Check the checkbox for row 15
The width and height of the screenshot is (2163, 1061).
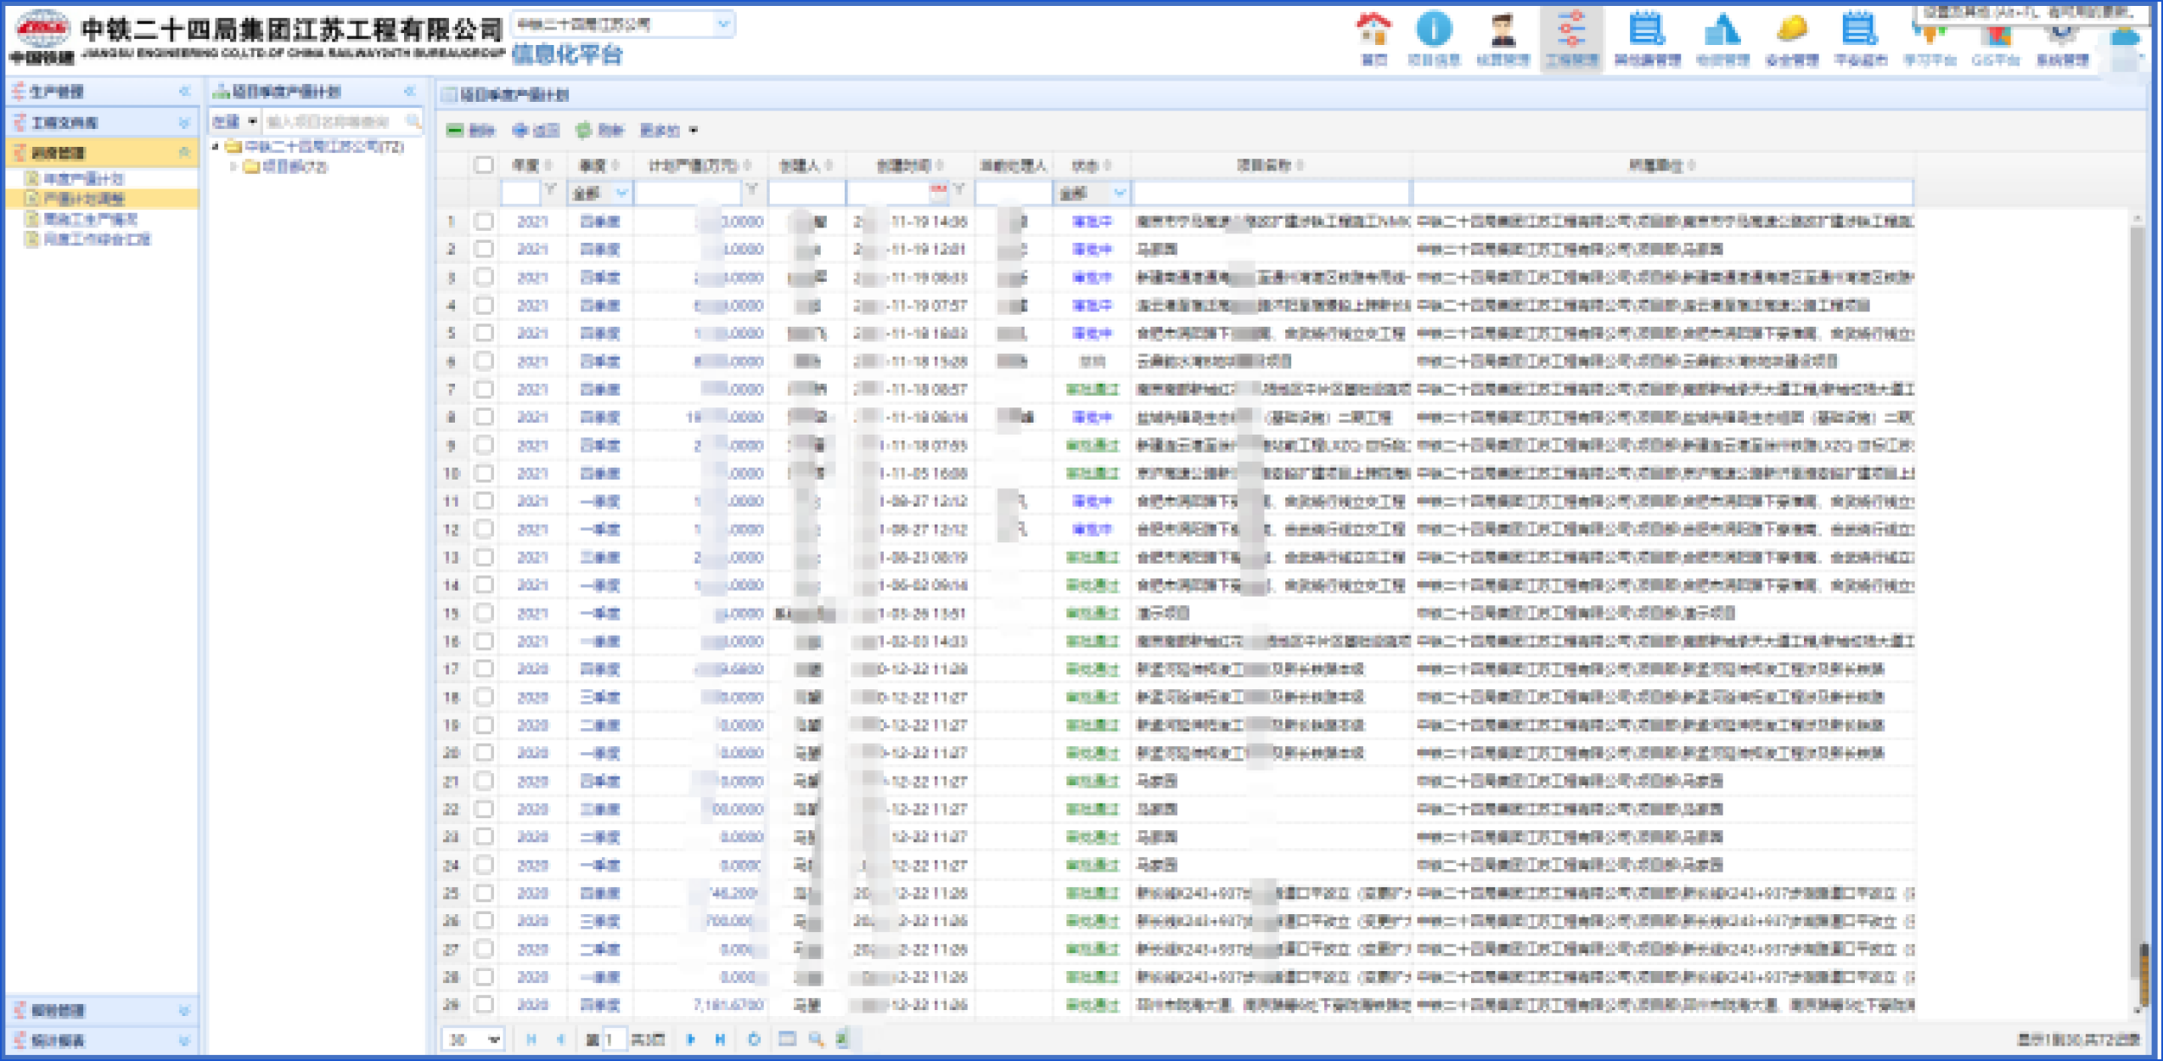pyautogui.click(x=484, y=613)
